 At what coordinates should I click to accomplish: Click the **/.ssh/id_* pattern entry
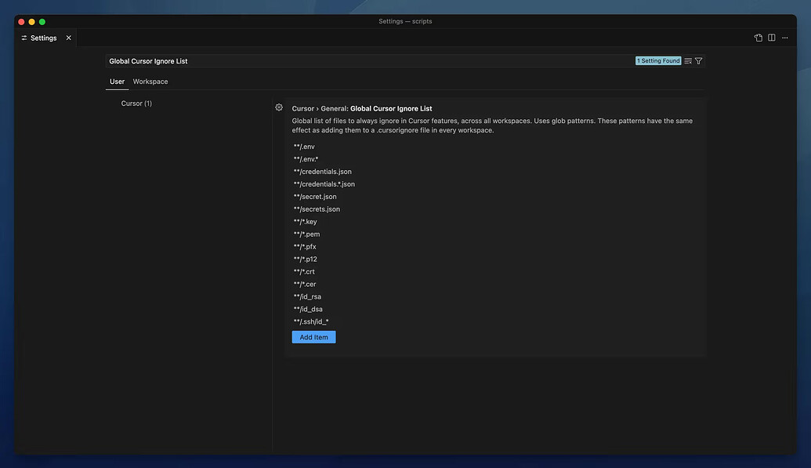[311, 321]
